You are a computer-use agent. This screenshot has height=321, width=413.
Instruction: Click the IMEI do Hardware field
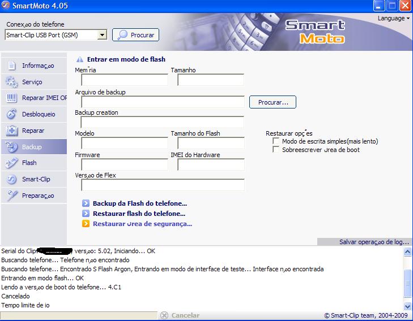(211, 164)
